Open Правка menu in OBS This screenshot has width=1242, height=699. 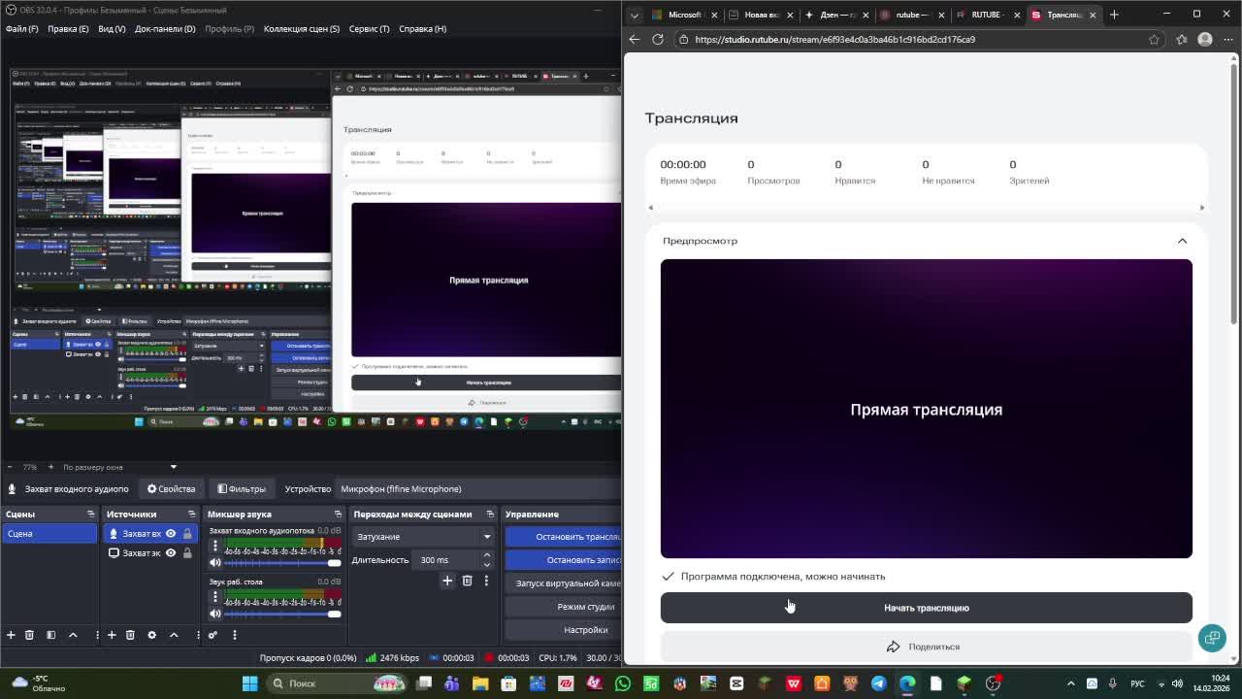click(x=68, y=29)
